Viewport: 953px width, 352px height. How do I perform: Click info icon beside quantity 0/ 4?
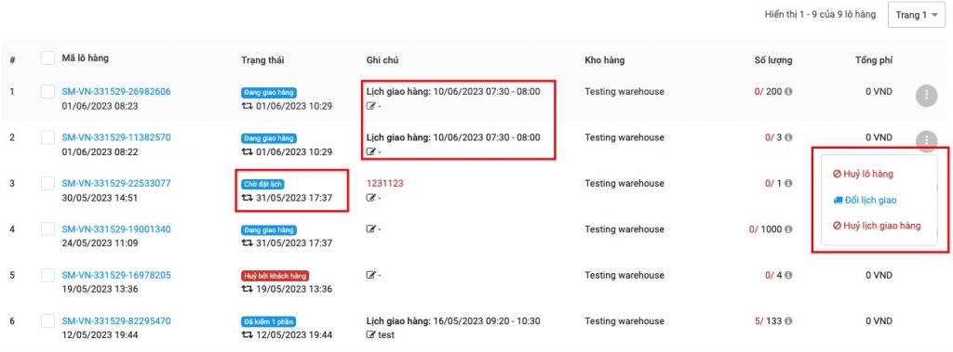click(x=788, y=276)
